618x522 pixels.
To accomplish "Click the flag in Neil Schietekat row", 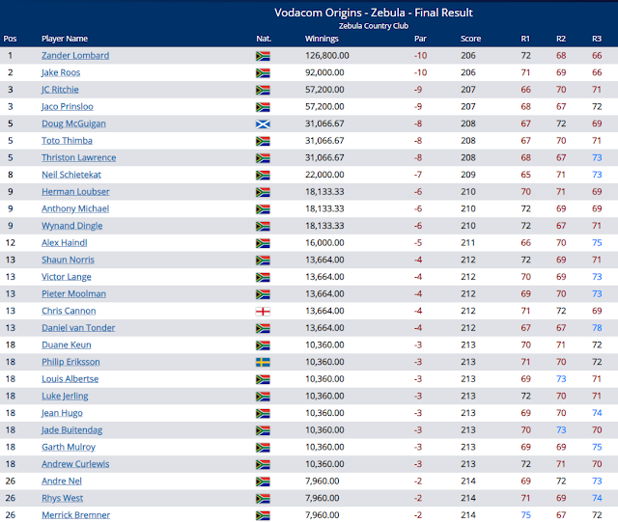I will [263, 176].
